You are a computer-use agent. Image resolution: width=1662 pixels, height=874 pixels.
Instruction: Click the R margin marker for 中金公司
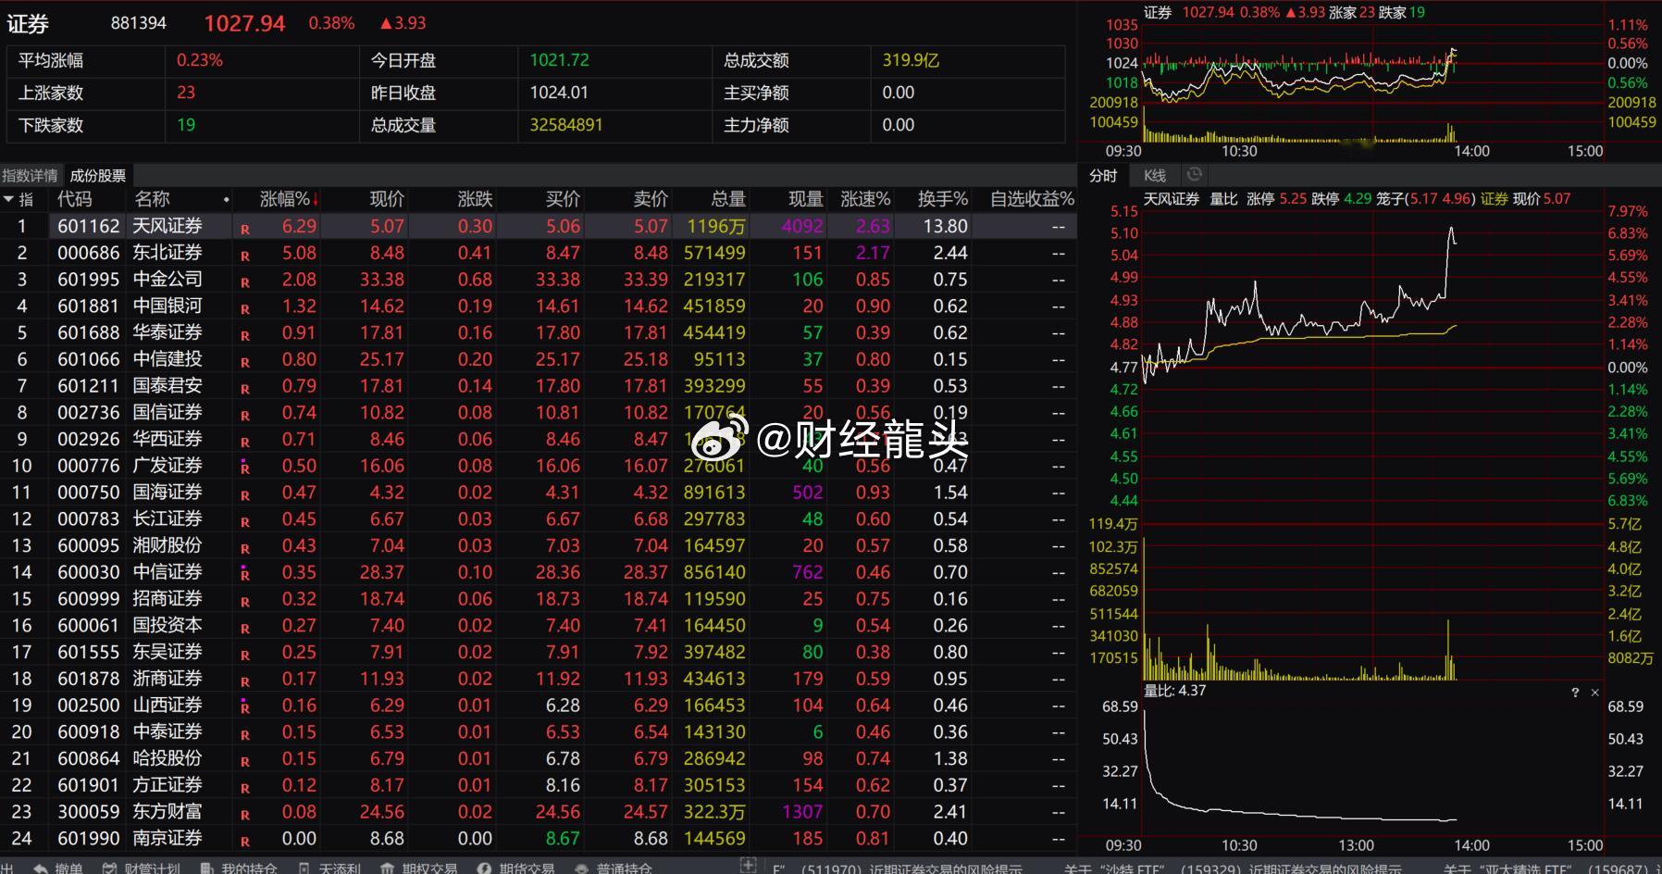[x=245, y=282]
